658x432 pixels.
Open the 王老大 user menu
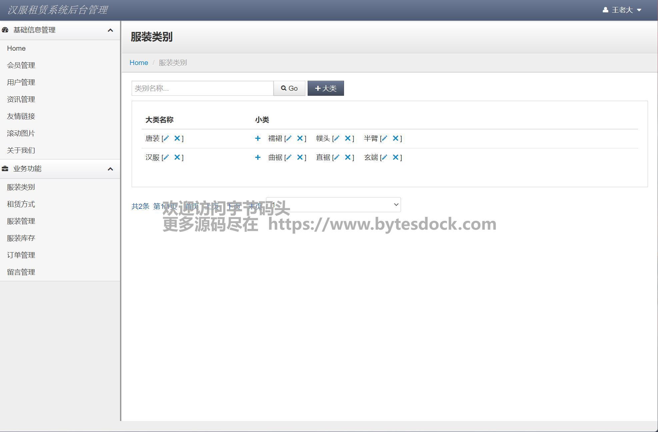tap(622, 10)
